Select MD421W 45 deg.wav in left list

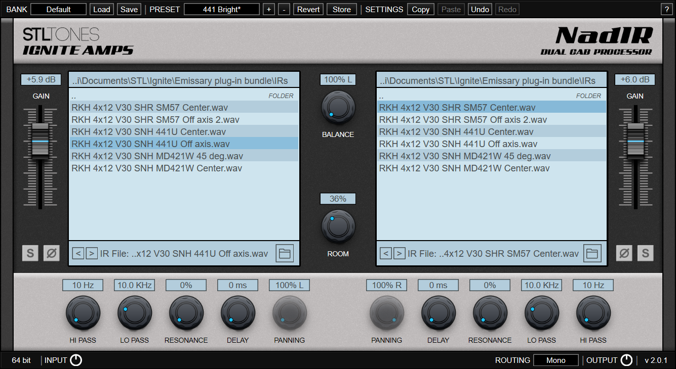[184, 156]
